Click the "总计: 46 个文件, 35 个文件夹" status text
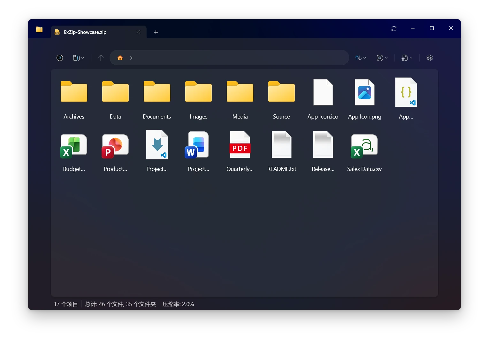Viewport: 489px width, 347px height. tap(120, 304)
